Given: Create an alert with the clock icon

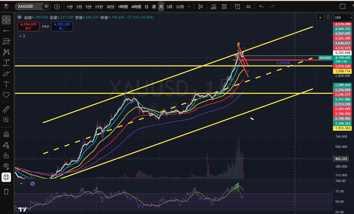Looking at the screenshot, I should (237, 7).
